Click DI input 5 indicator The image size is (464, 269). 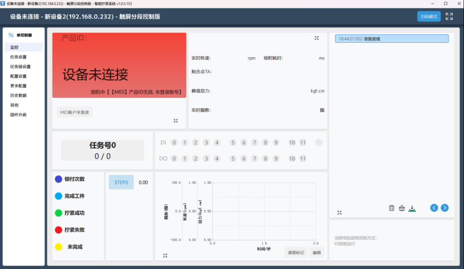(x=233, y=143)
